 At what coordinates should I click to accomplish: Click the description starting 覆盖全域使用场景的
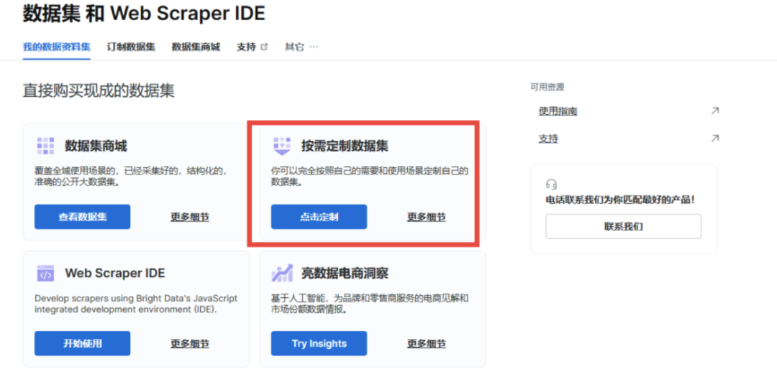(x=131, y=177)
